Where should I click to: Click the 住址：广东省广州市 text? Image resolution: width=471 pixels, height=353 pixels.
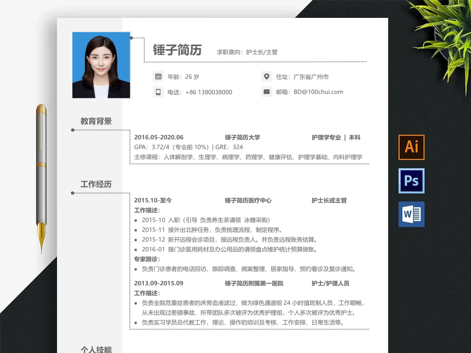point(302,77)
